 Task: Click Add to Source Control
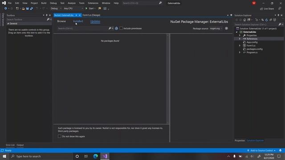pyautogui.click(x=261, y=151)
